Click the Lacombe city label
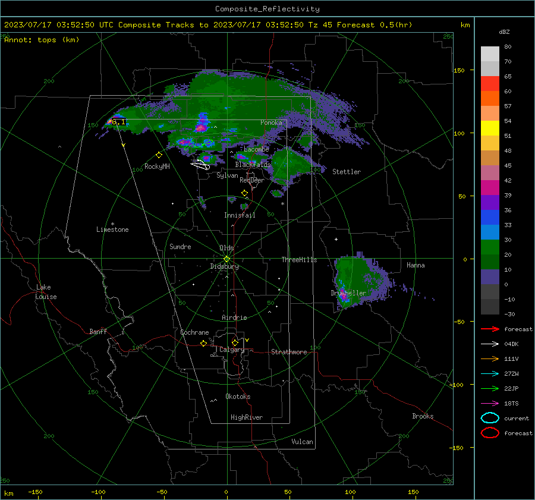This screenshot has width=535, height=500. pos(256,149)
